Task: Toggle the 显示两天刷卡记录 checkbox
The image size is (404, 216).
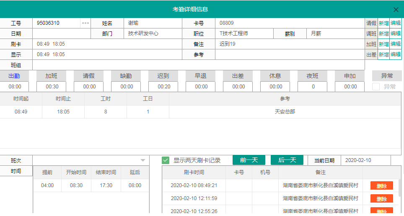Action: click(x=166, y=160)
